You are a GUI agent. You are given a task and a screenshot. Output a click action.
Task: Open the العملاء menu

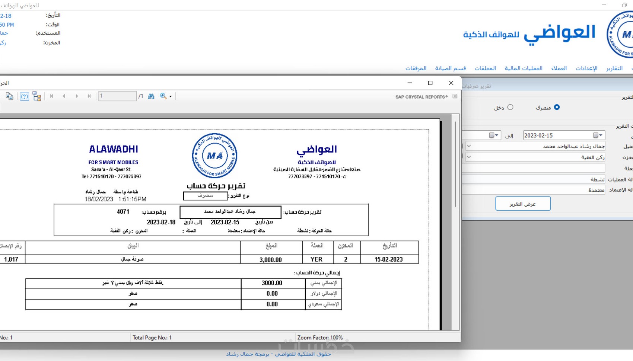pos(559,68)
